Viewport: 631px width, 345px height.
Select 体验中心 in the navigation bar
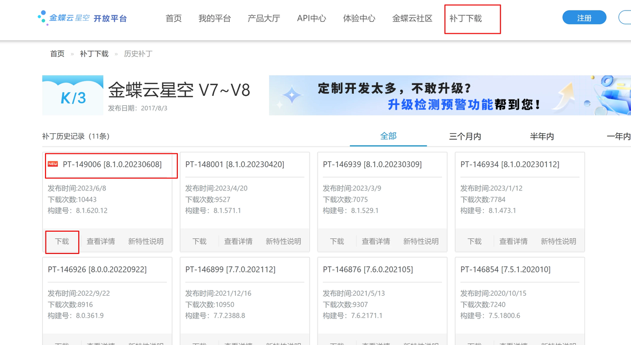click(x=359, y=19)
